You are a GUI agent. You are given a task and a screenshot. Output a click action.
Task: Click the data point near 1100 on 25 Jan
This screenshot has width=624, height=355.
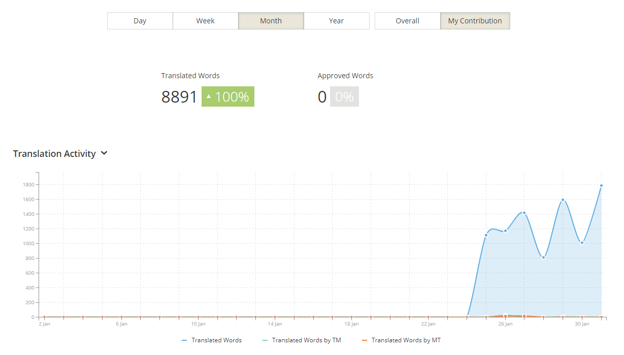486,235
